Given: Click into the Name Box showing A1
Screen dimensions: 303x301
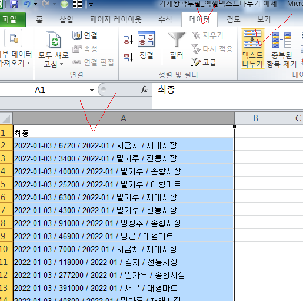Looking at the screenshot, I should click(40, 90).
